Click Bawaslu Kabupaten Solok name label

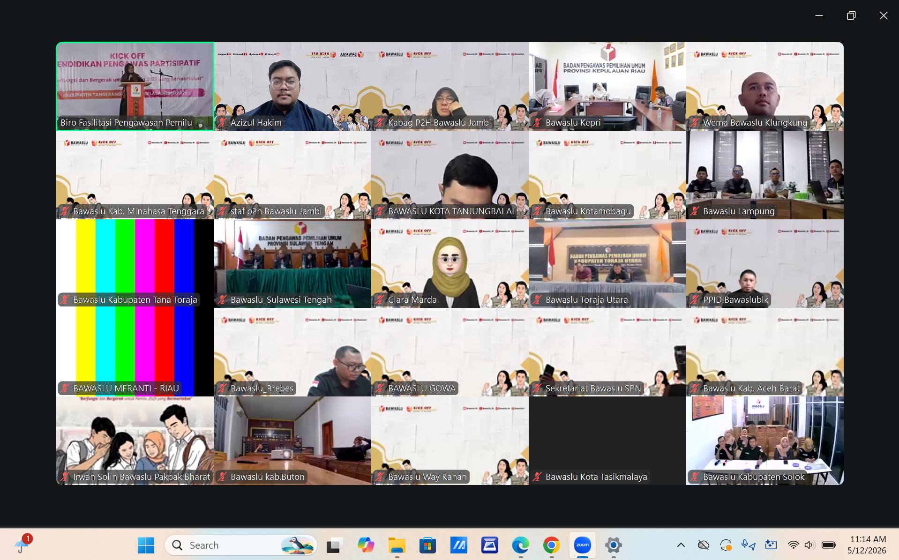754,477
